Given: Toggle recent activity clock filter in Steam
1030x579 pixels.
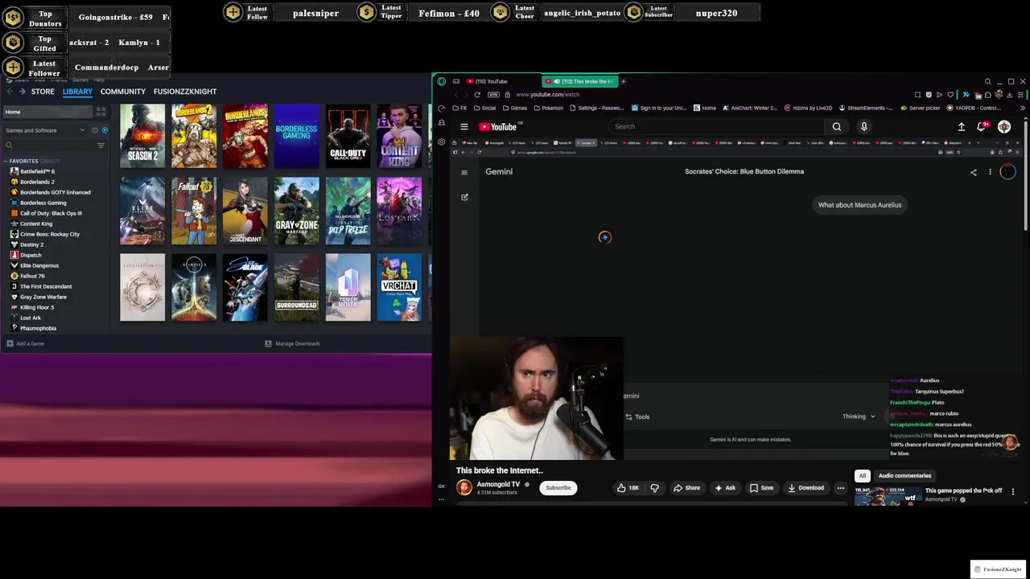Looking at the screenshot, I should point(94,130).
